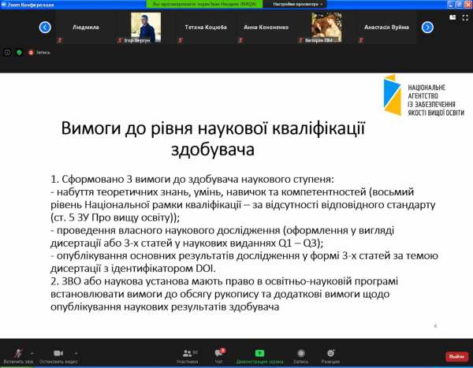Click the green encryption shield icon
Viewport: 473px width, 368px height.
pos(19,52)
